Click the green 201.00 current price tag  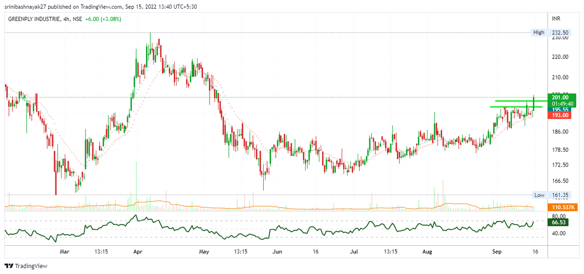coord(561,97)
